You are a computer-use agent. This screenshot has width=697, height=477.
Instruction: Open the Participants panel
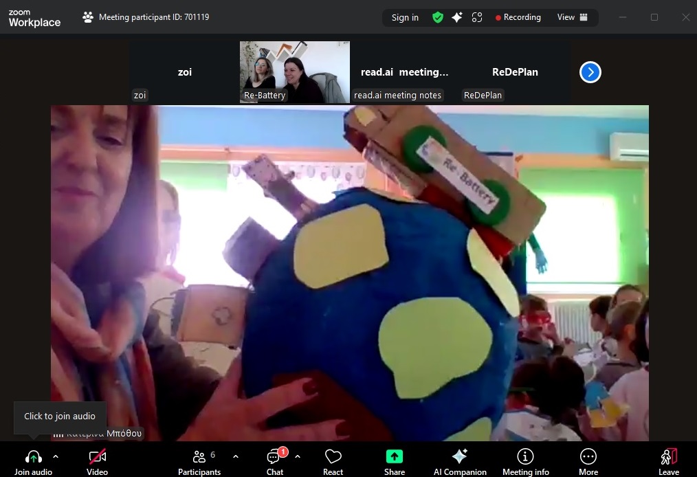(x=199, y=457)
